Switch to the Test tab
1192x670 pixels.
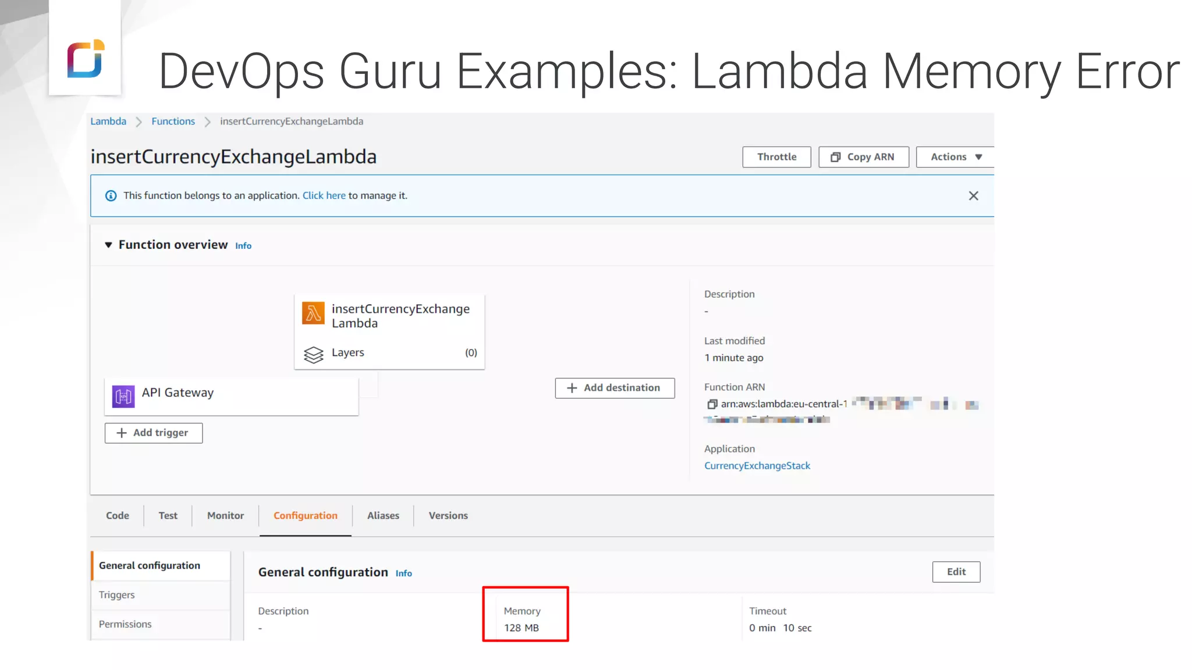pos(168,516)
